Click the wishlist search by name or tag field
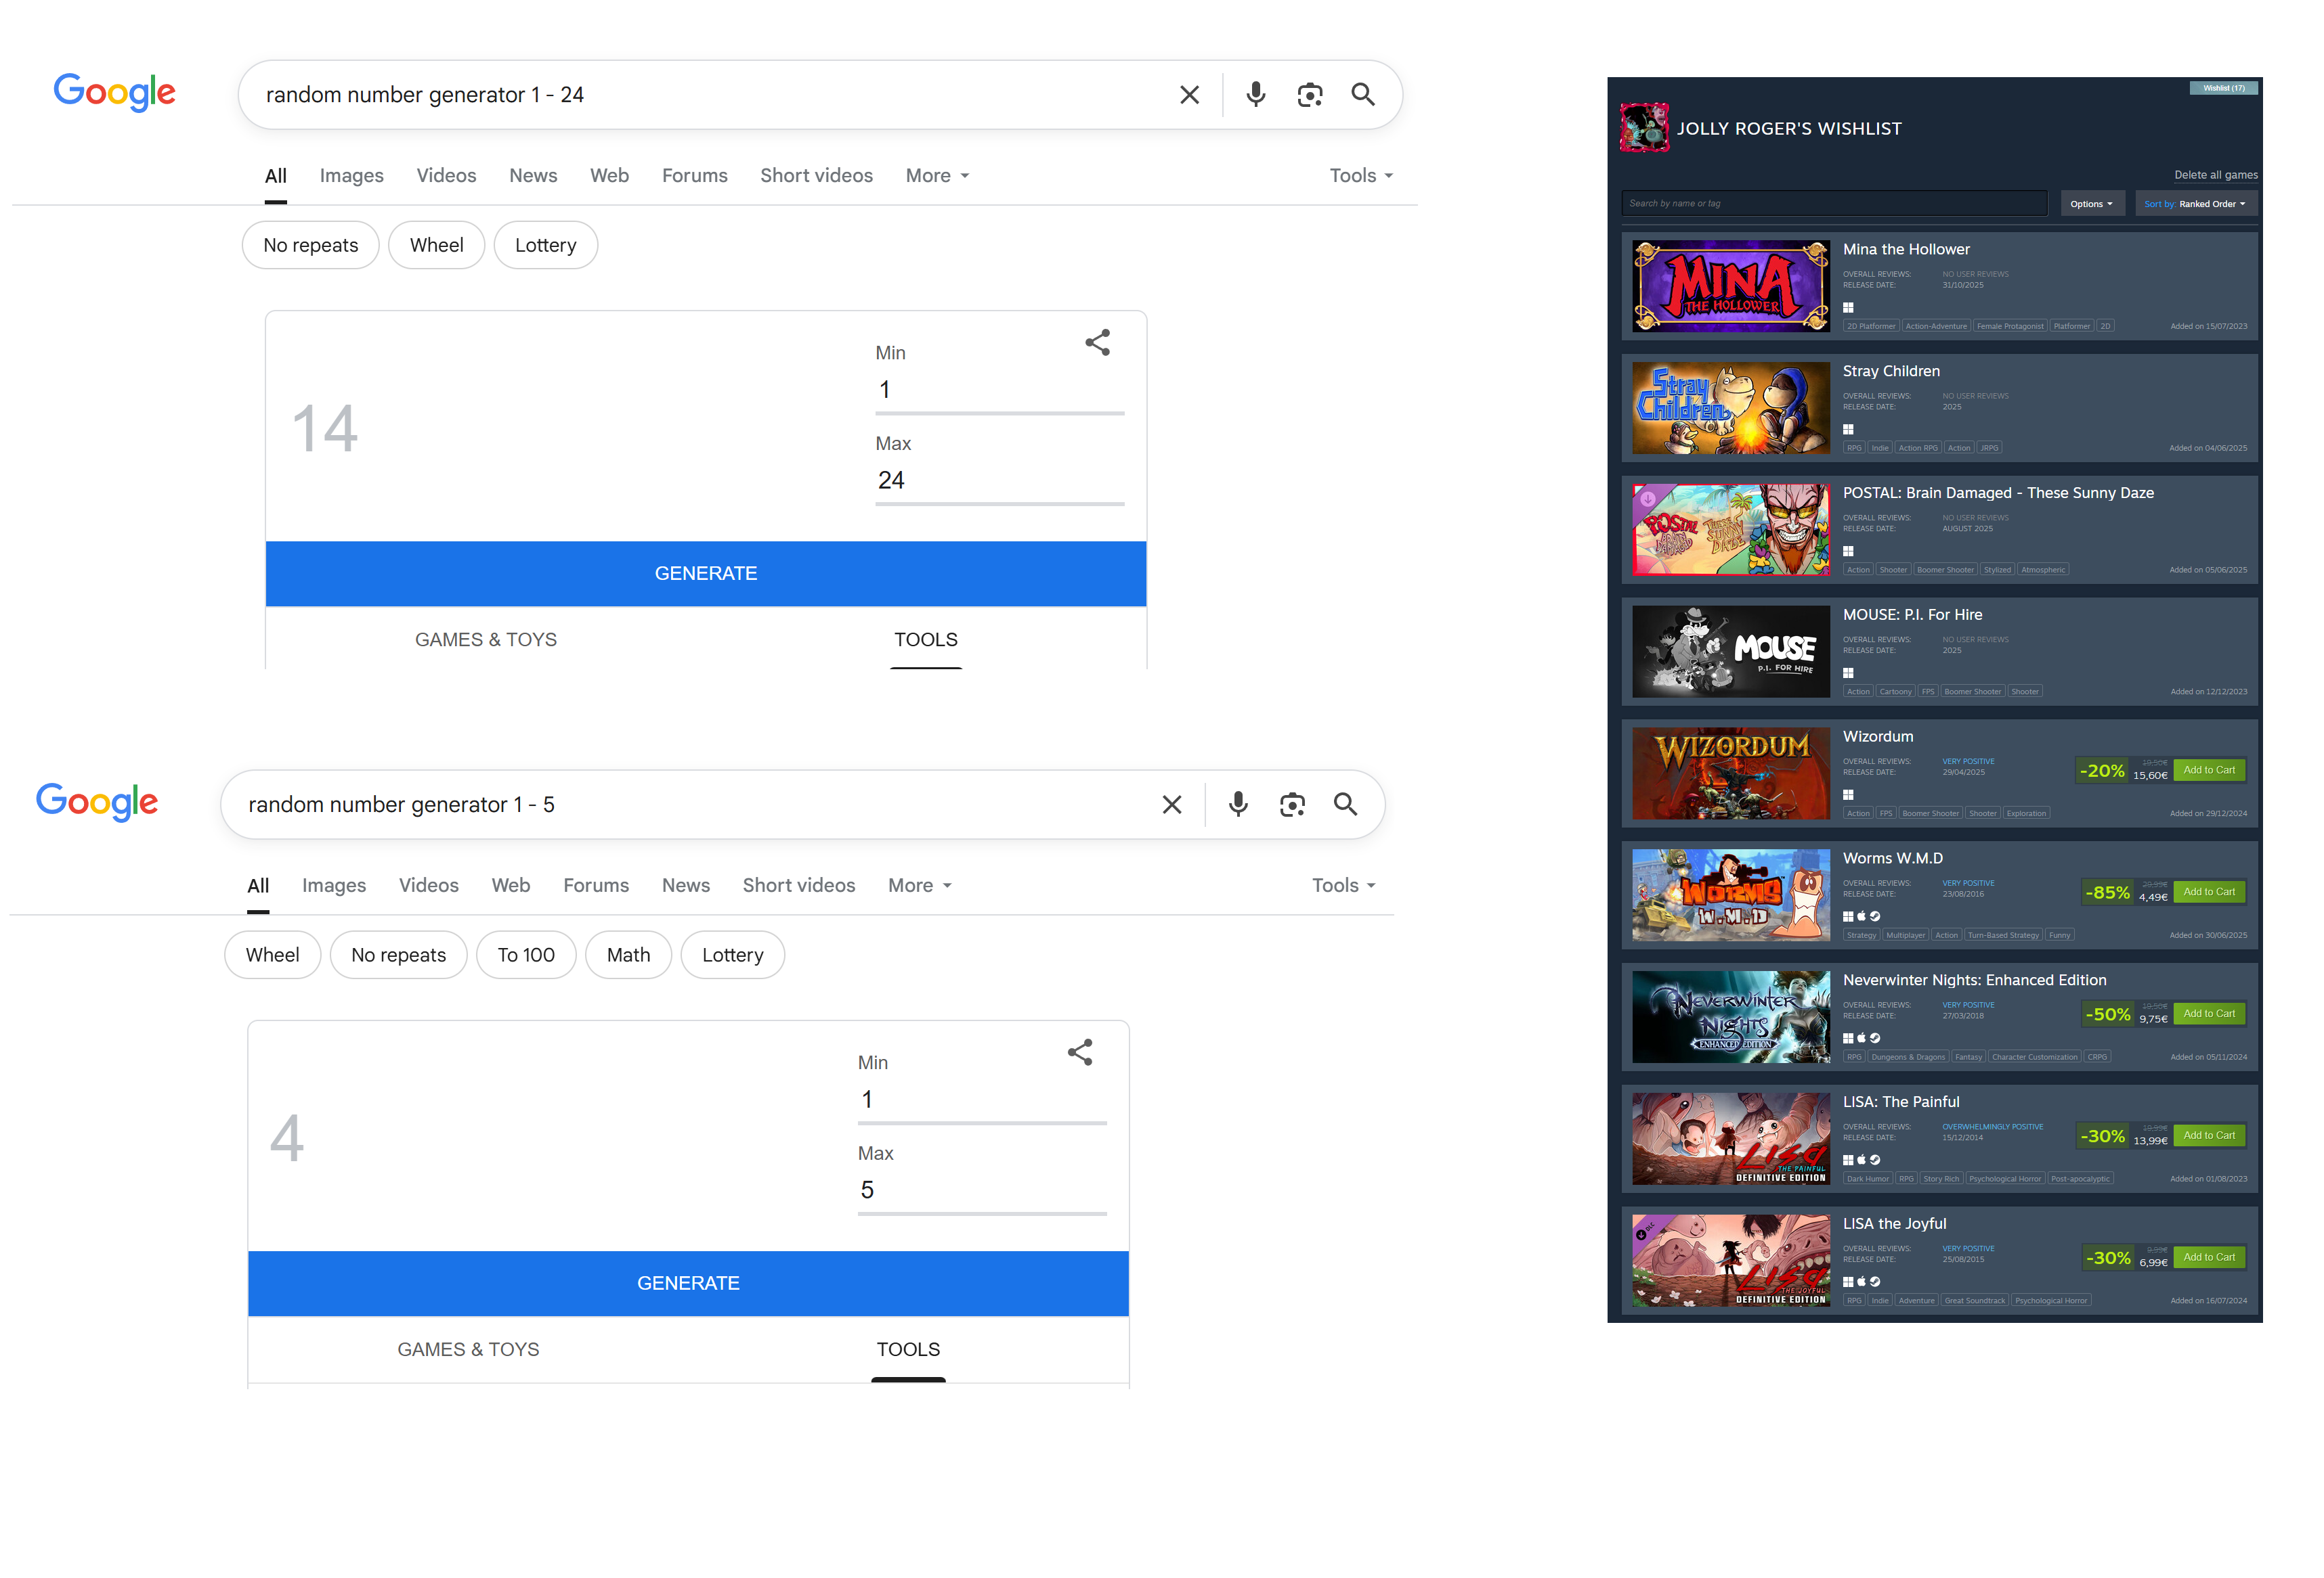The image size is (2324, 1578). [1834, 204]
